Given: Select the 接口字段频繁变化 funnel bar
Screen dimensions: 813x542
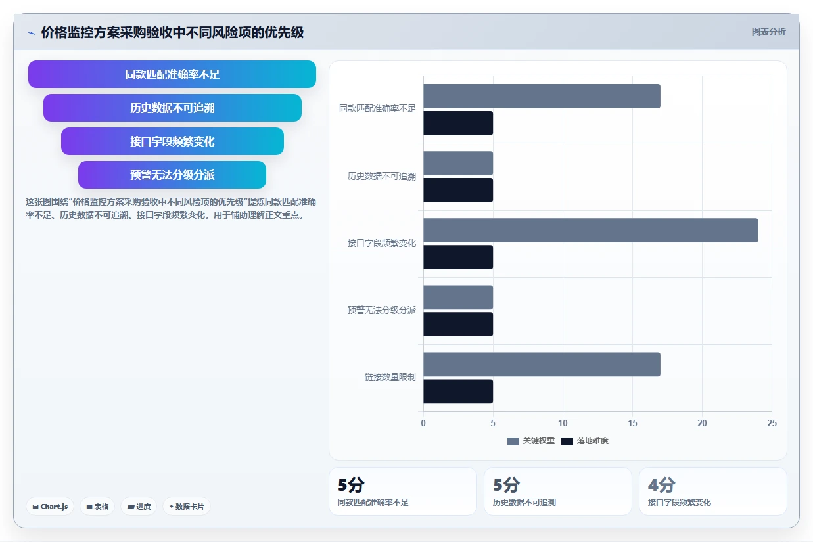Looking at the screenshot, I should pos(172,141).
